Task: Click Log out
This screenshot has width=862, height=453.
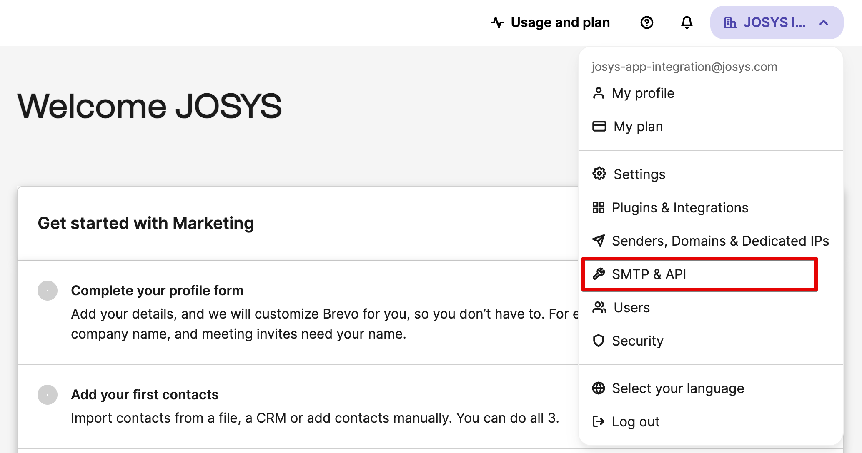Action: [x=635, y=421]
